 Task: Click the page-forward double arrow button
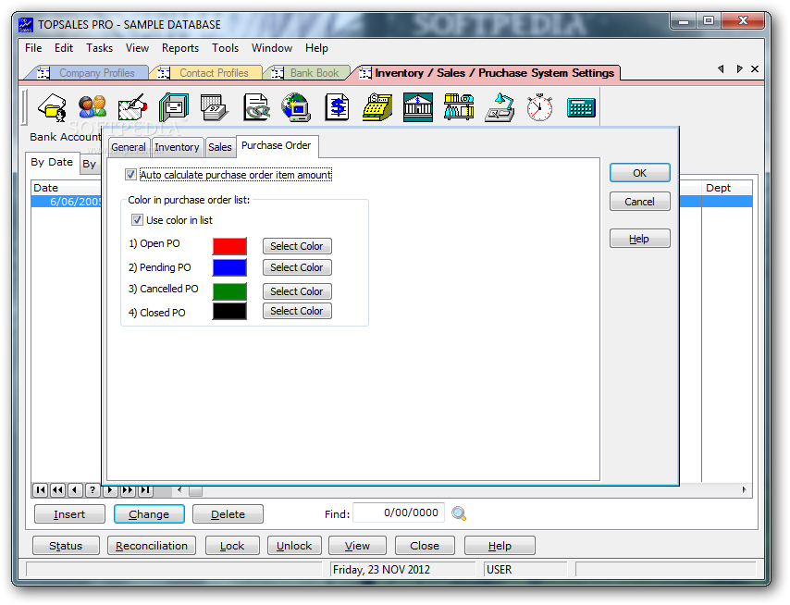128,489
